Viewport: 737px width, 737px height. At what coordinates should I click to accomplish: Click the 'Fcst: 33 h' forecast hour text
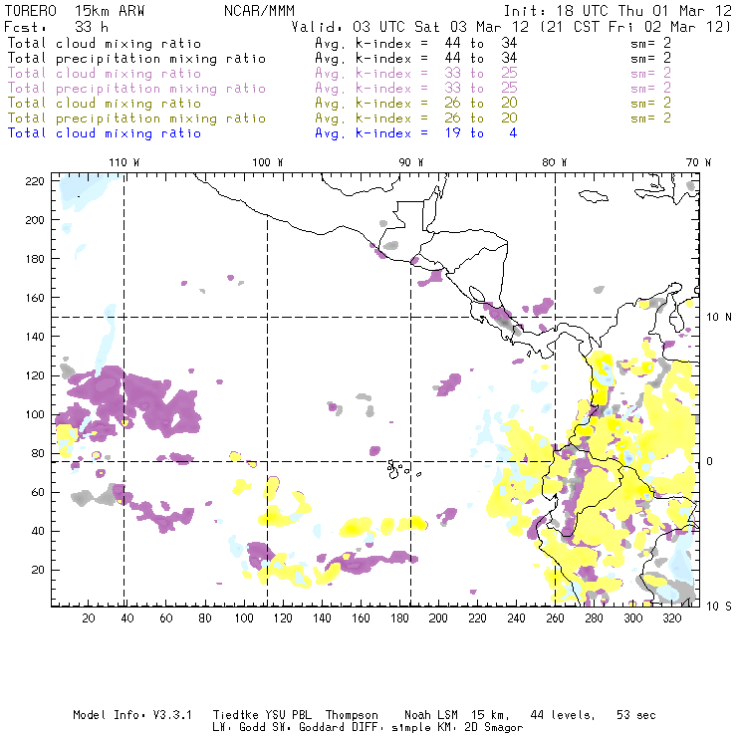(x=56, y=27)
